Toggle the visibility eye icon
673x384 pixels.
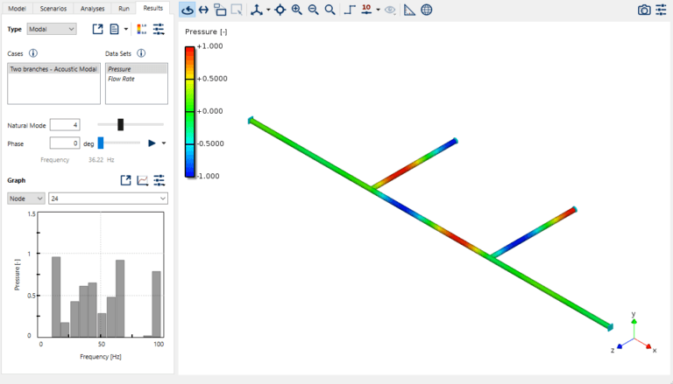pyautogui.click(x=390, y=10)
